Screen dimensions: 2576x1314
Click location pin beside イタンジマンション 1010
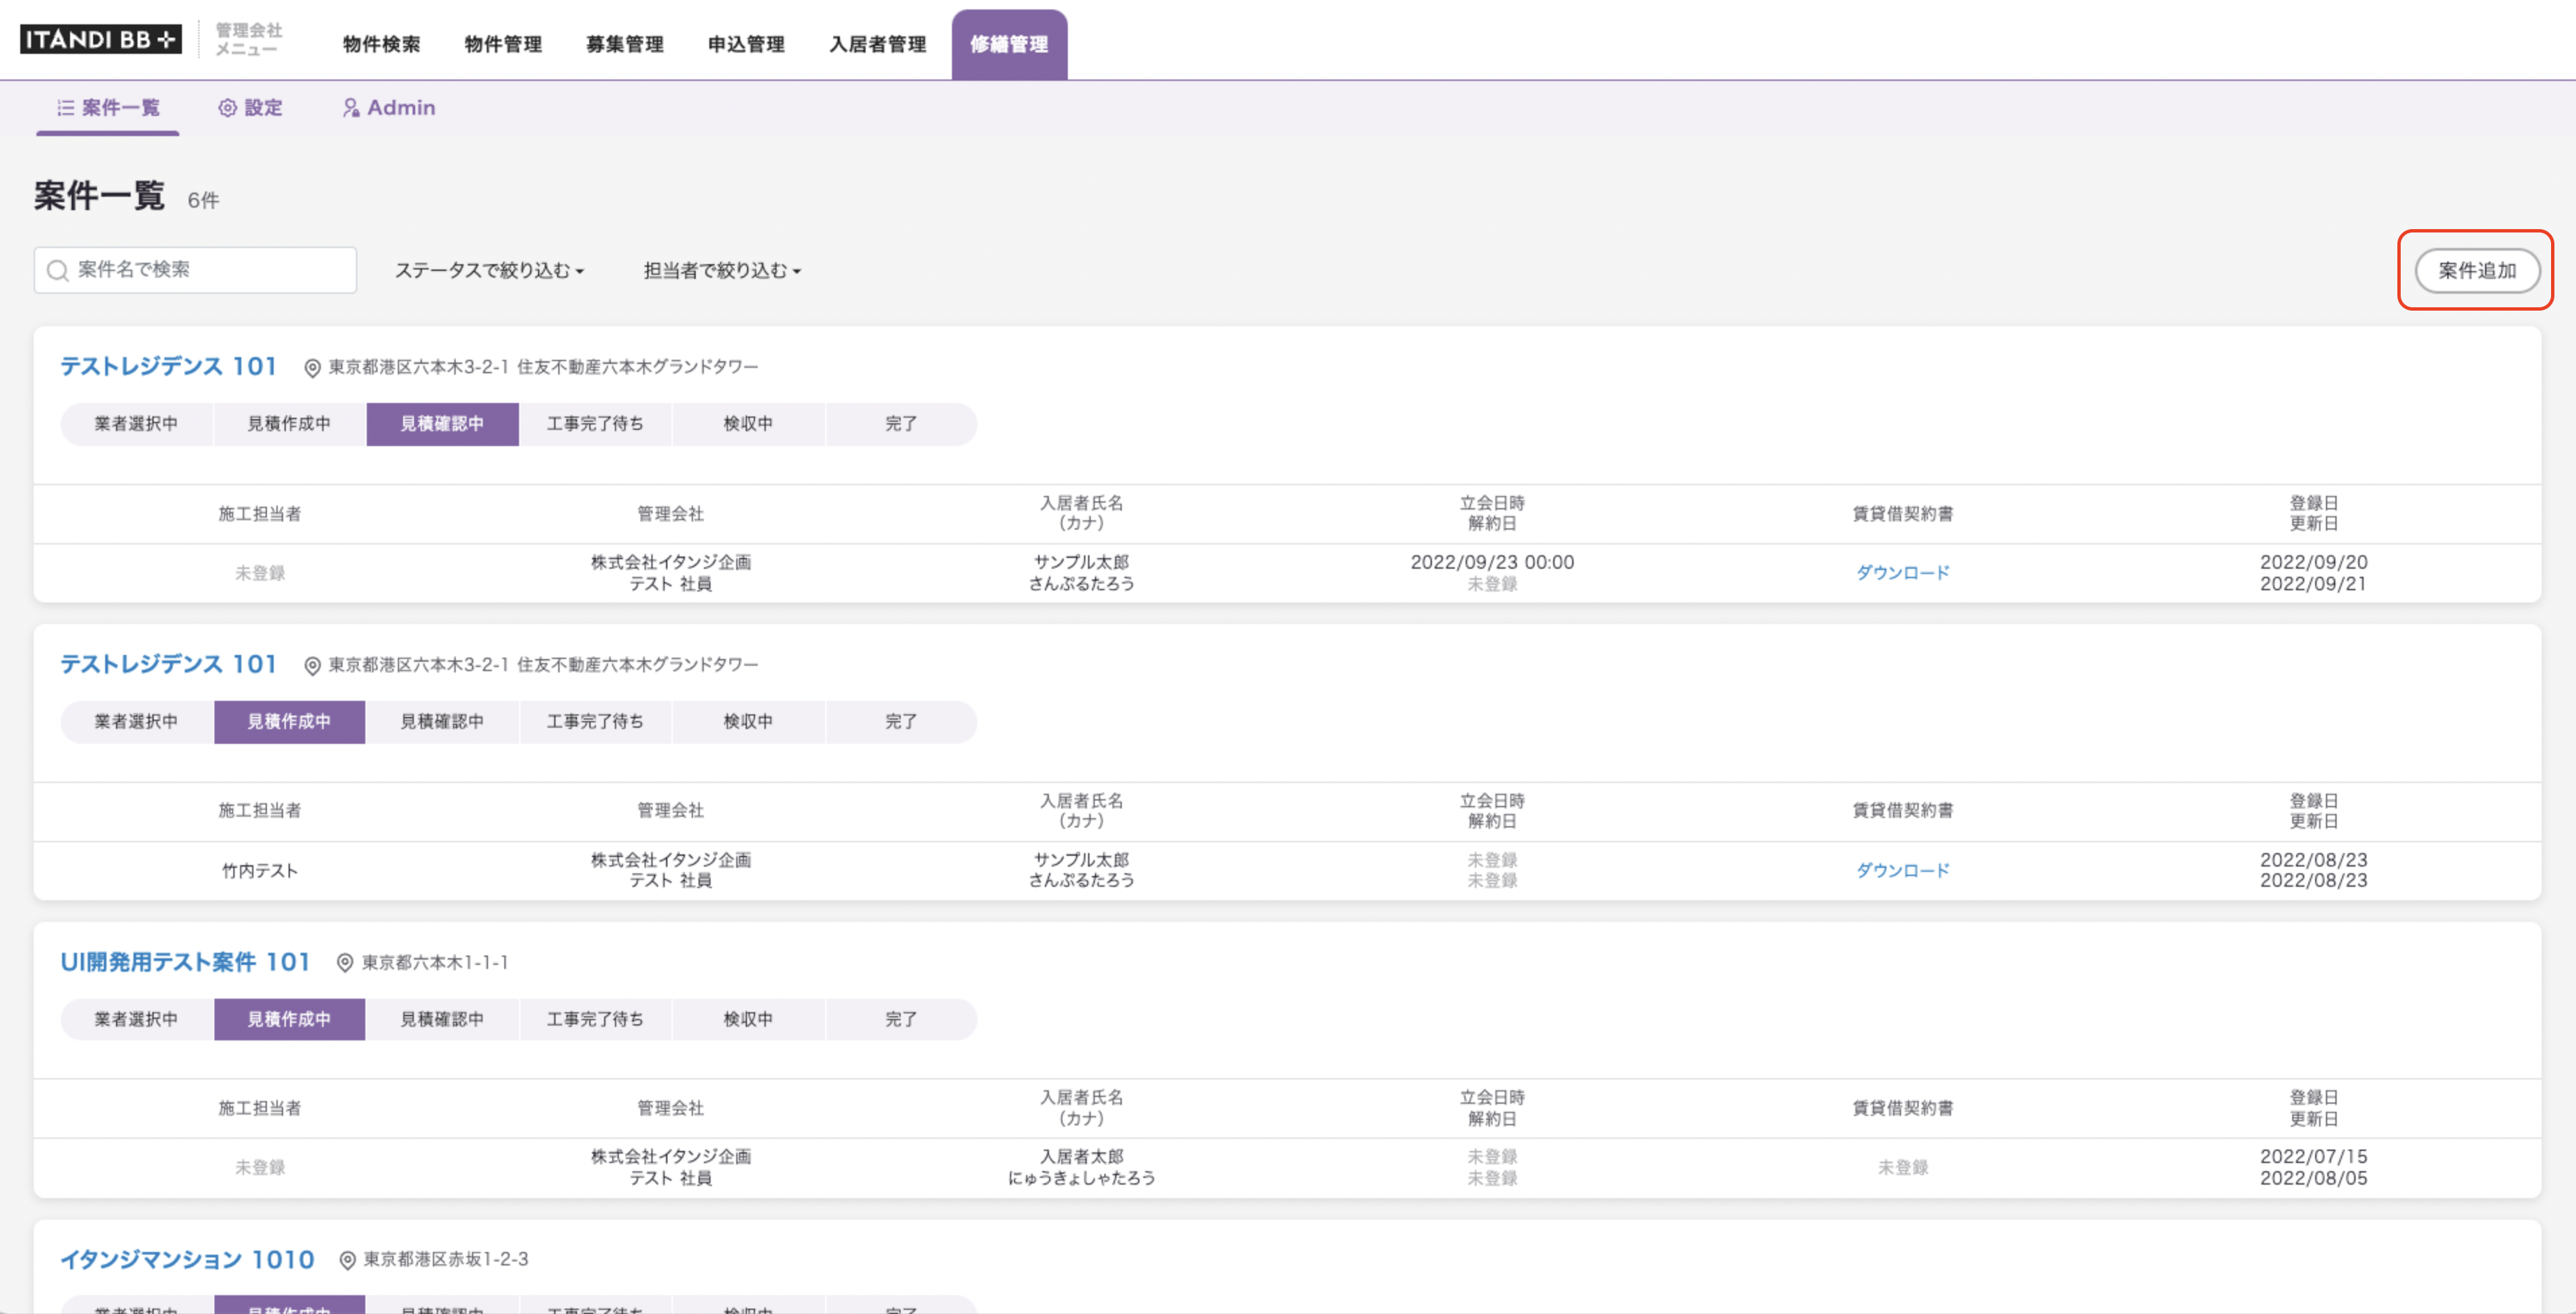click(x=347, y=1260)
